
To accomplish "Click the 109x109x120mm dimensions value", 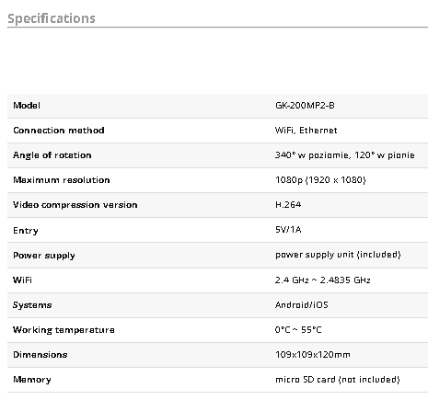I will pos(313,355).
